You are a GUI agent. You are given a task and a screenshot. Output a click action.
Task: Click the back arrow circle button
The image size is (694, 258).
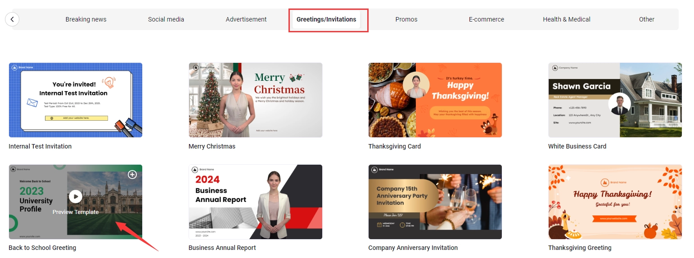[12, 19]
